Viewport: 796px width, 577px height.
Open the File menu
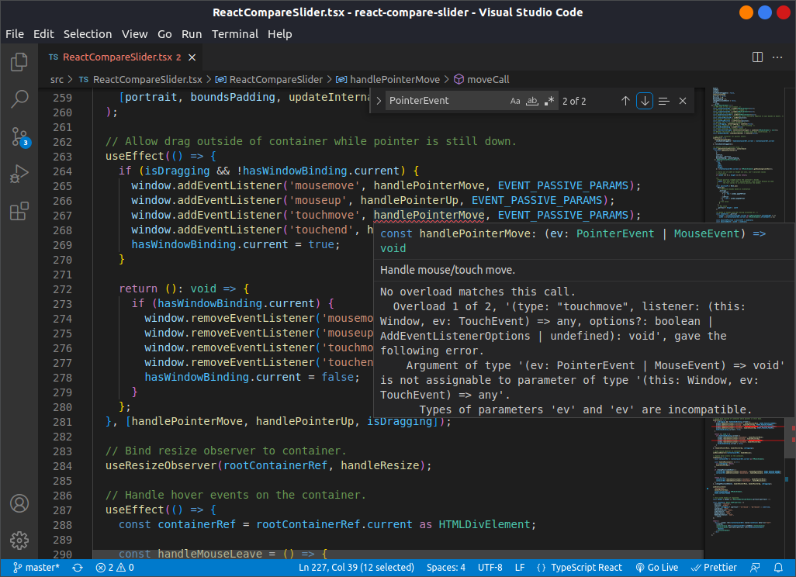(x=15, y=34)
